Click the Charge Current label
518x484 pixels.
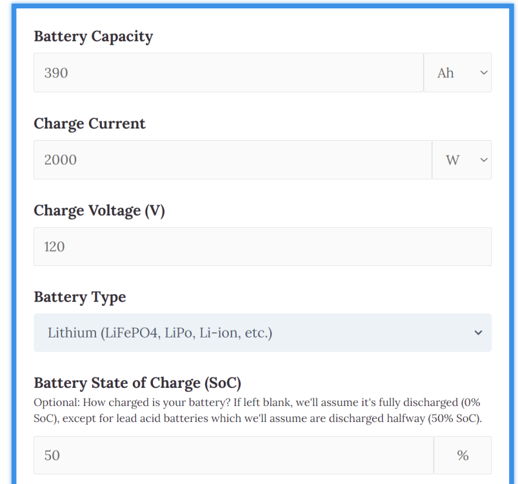coord(90,123)
